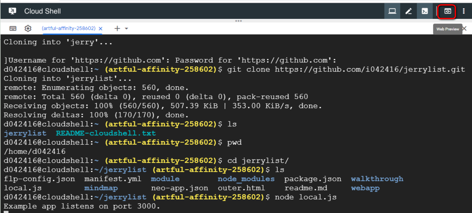Screen dimensions: 472x213
Task: Select the (artful-affinity-258602) session tab
Action: click(68, 28)
